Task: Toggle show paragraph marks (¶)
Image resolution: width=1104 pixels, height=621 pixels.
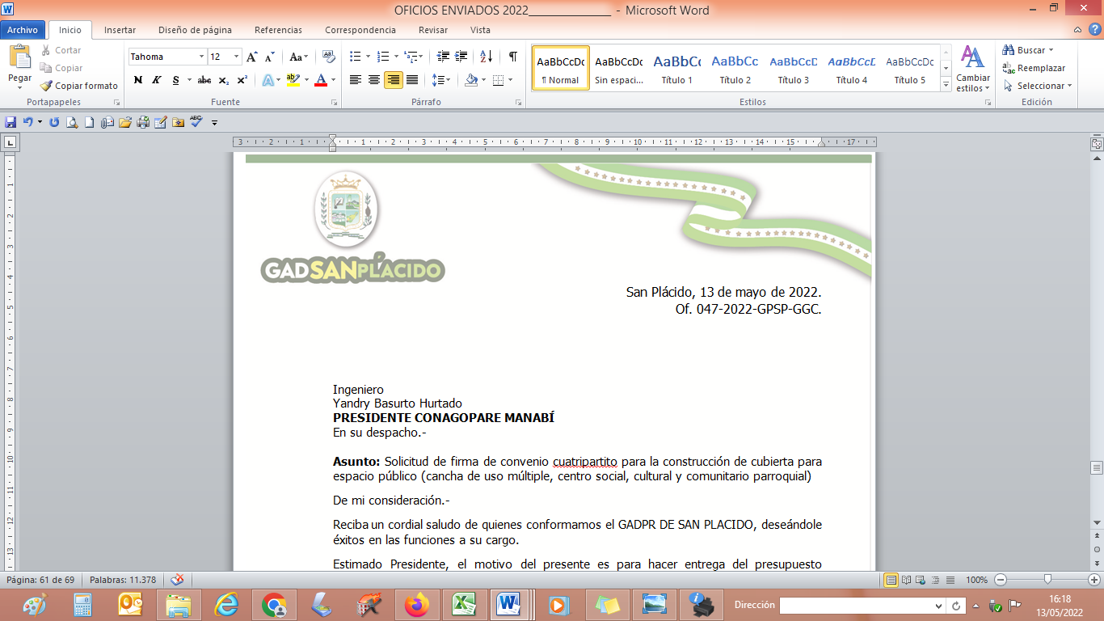Action: 512,57
